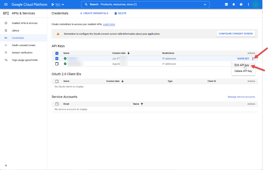Click the Library grid icon
Image resolution: width=268 pixels, height=170 pixels.
6,30
